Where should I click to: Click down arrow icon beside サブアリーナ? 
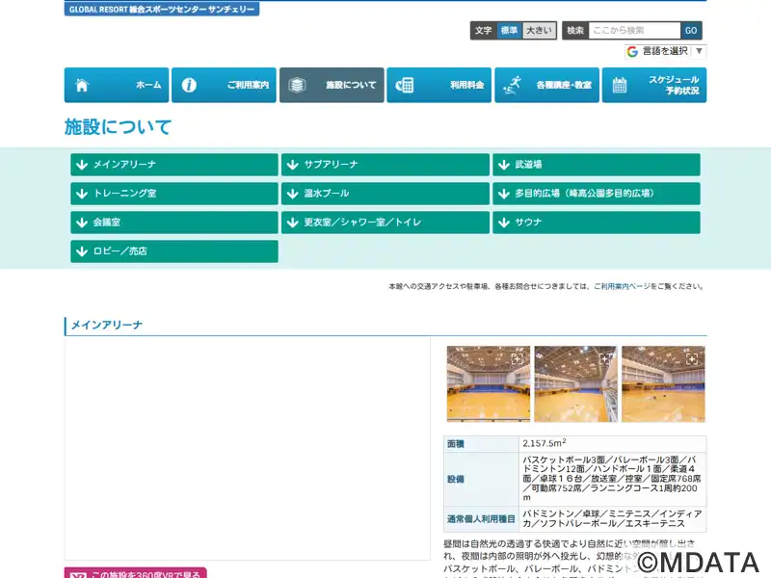(x=293, y=165)
